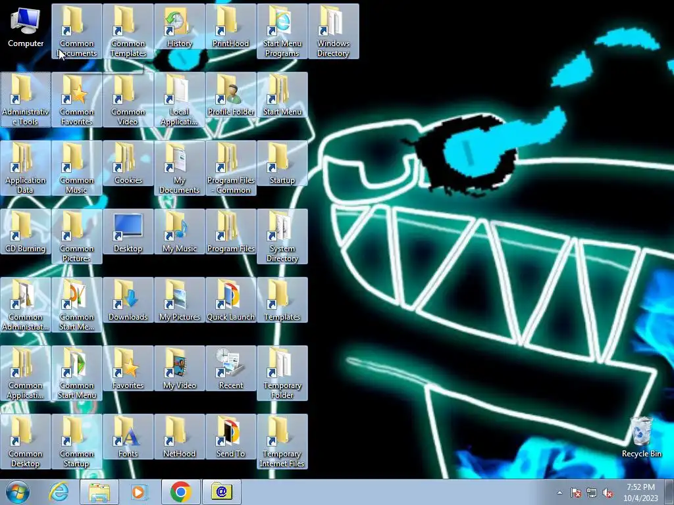Image resolution: width=674 pixels, height=505 pixels.
Task: Select the Common Music shortcut
Action: (76, 168)
